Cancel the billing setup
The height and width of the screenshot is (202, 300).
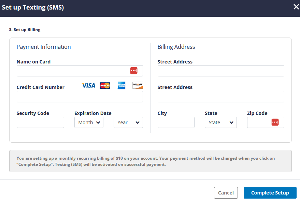[x=226, y=193]
